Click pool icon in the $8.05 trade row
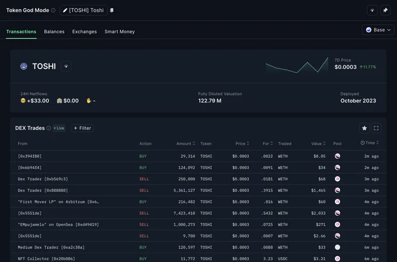 [337, 156]
